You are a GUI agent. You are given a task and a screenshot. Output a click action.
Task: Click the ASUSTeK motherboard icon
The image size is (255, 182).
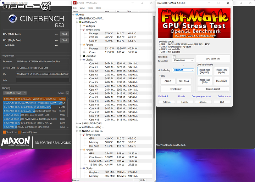81,18
